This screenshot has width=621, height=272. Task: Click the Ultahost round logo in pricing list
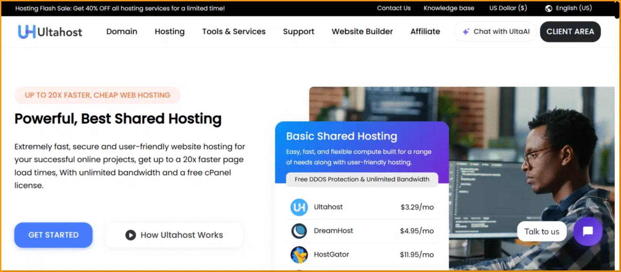click(299, 207)
